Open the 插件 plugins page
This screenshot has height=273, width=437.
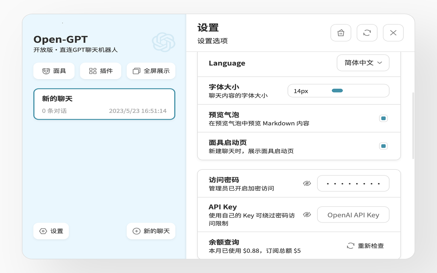[x=101, y=71]
